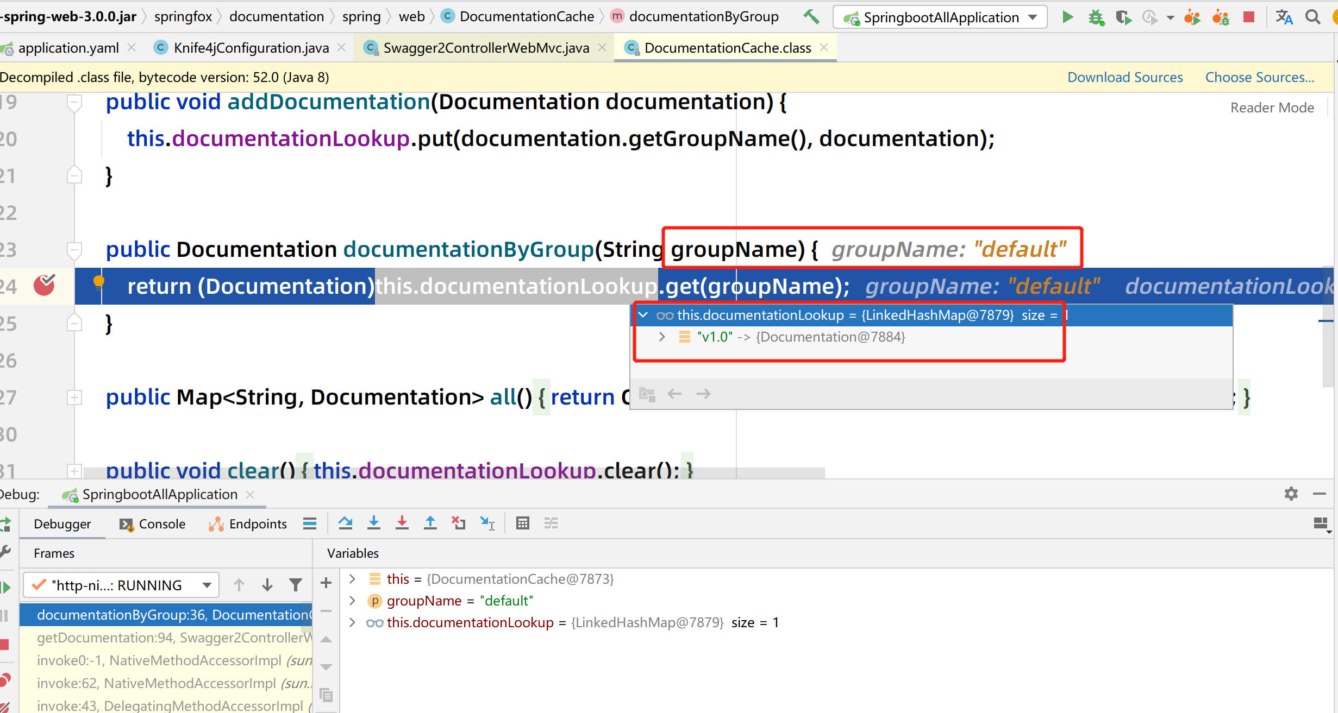
Task: Click the green Run arrow in toolbar
Action: pos(1068,17)
